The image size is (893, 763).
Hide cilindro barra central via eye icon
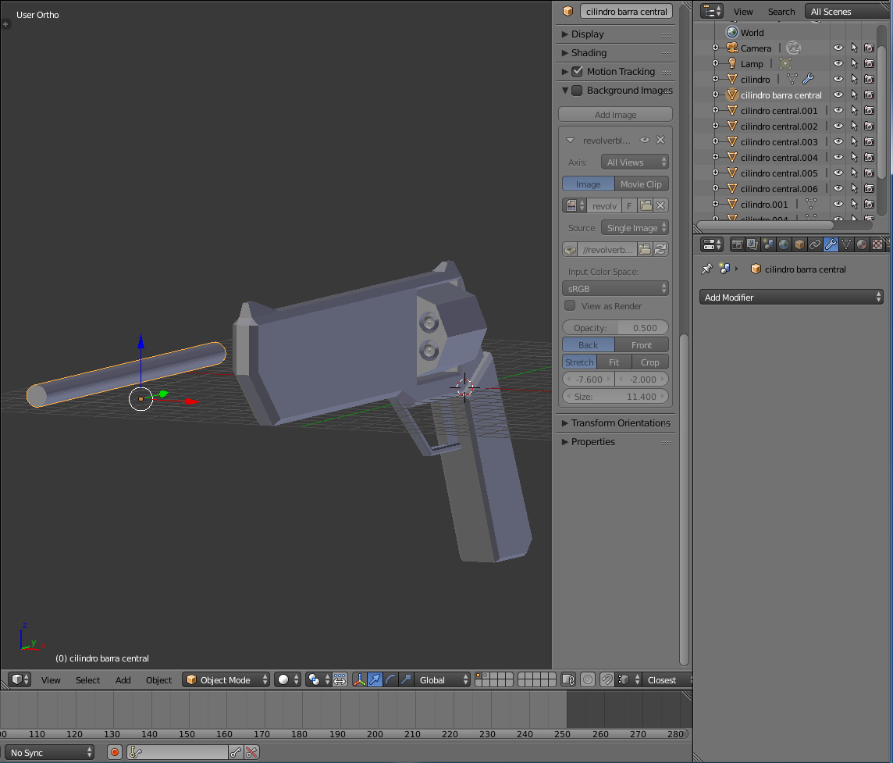838,94
